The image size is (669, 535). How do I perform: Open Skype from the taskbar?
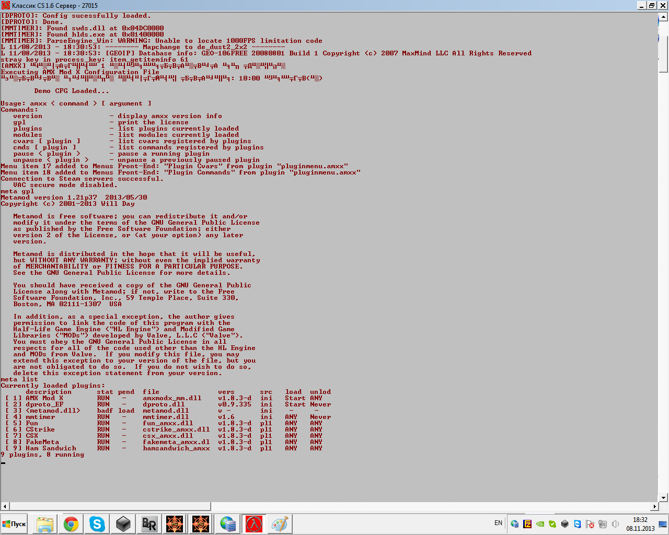97,524
